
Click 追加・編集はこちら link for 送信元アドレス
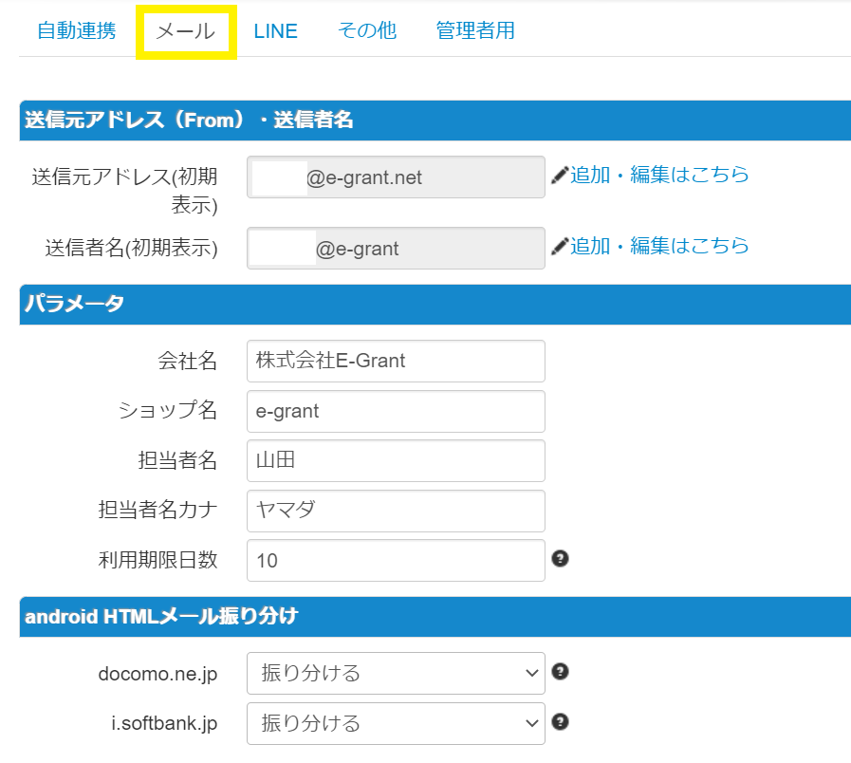pos(659,175)
